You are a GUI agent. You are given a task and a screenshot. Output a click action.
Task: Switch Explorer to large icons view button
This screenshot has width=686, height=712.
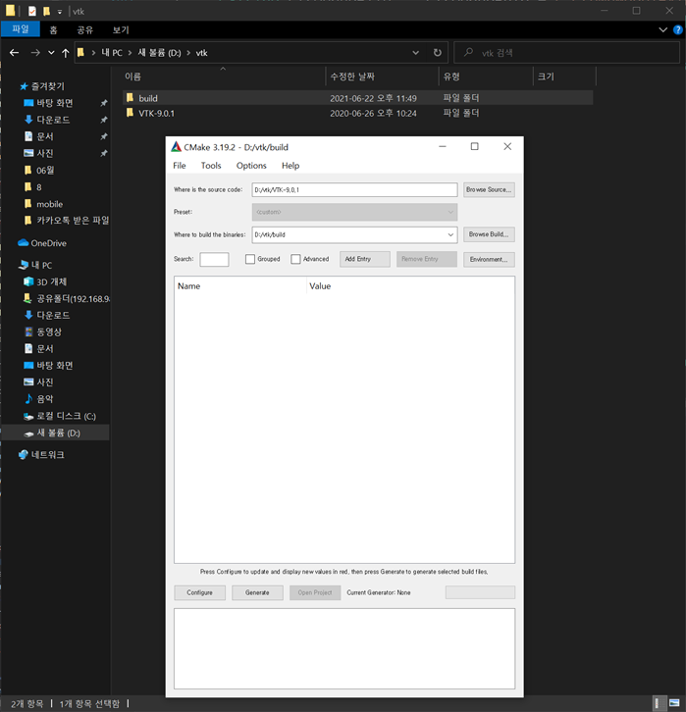(x=674, y=703)
